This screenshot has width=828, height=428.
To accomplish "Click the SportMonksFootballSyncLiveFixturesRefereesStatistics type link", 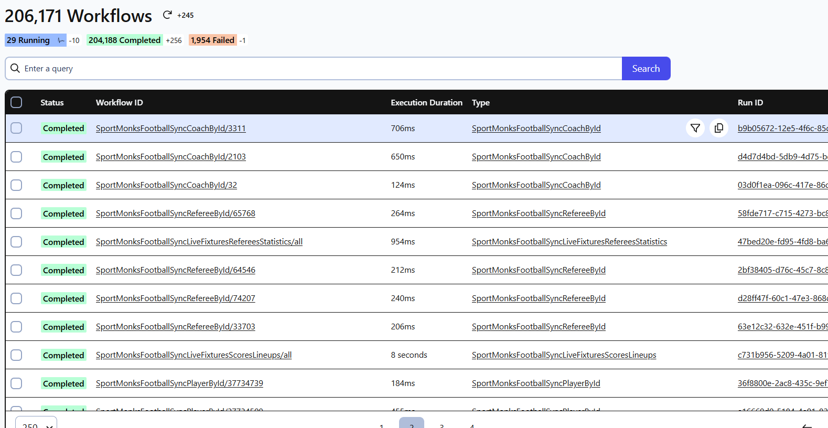I will point(569,242).
